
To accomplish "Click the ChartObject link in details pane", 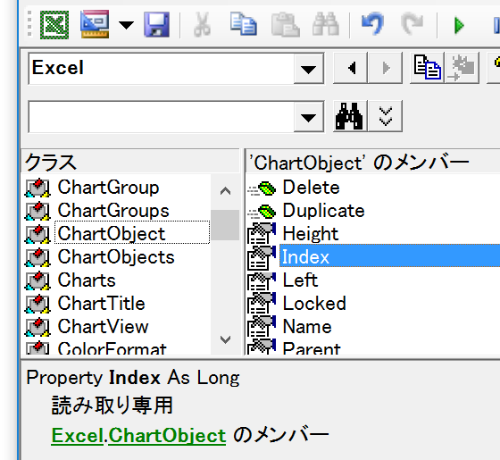I will (167, 435).
